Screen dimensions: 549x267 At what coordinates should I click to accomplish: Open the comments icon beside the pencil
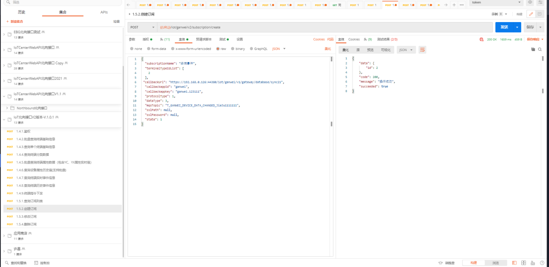click(x=539, y=14)
